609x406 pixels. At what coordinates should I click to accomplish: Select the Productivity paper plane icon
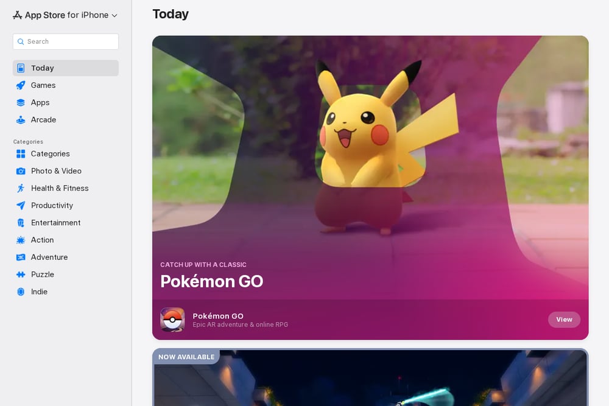coord(21,205)
